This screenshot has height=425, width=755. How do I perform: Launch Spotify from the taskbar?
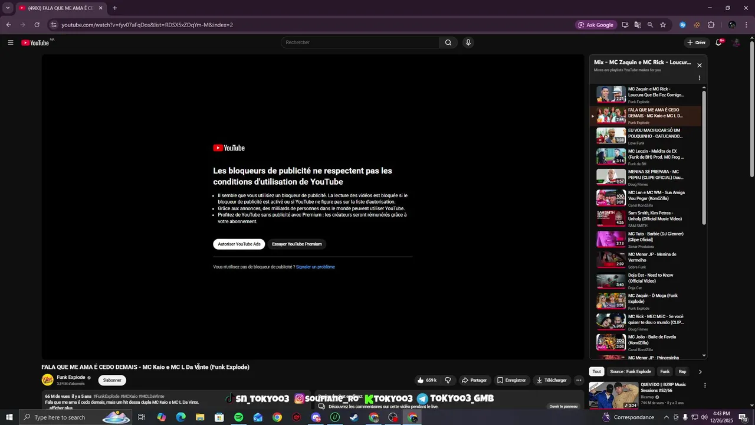(x=238, y=417)
